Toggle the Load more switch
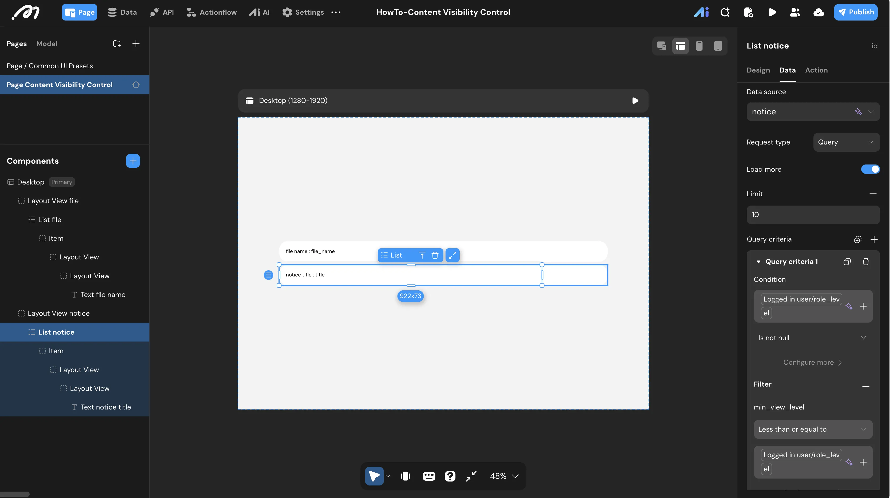 (870, 169)
